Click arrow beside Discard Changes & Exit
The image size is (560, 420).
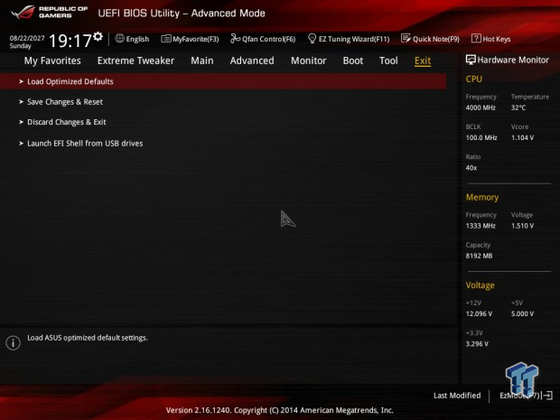(21, 122)
